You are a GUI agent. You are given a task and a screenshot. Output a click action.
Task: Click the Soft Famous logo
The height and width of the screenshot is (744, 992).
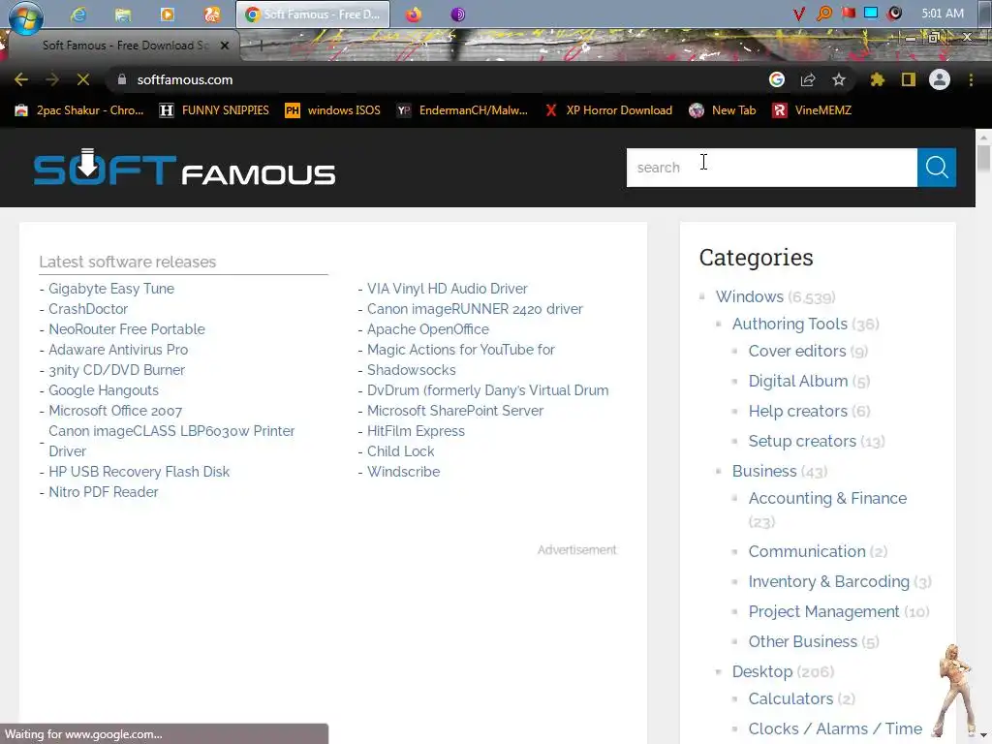pos(184,168)
